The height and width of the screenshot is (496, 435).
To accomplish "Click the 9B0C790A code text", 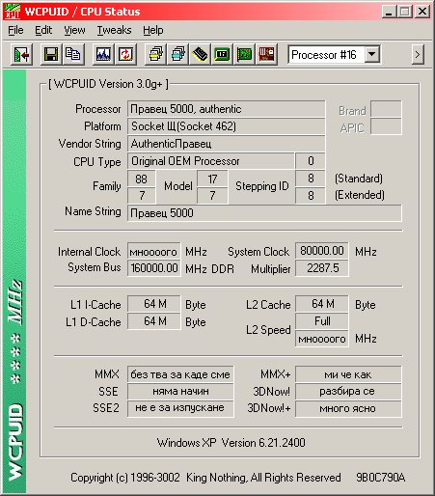I will tap(380, 478).
